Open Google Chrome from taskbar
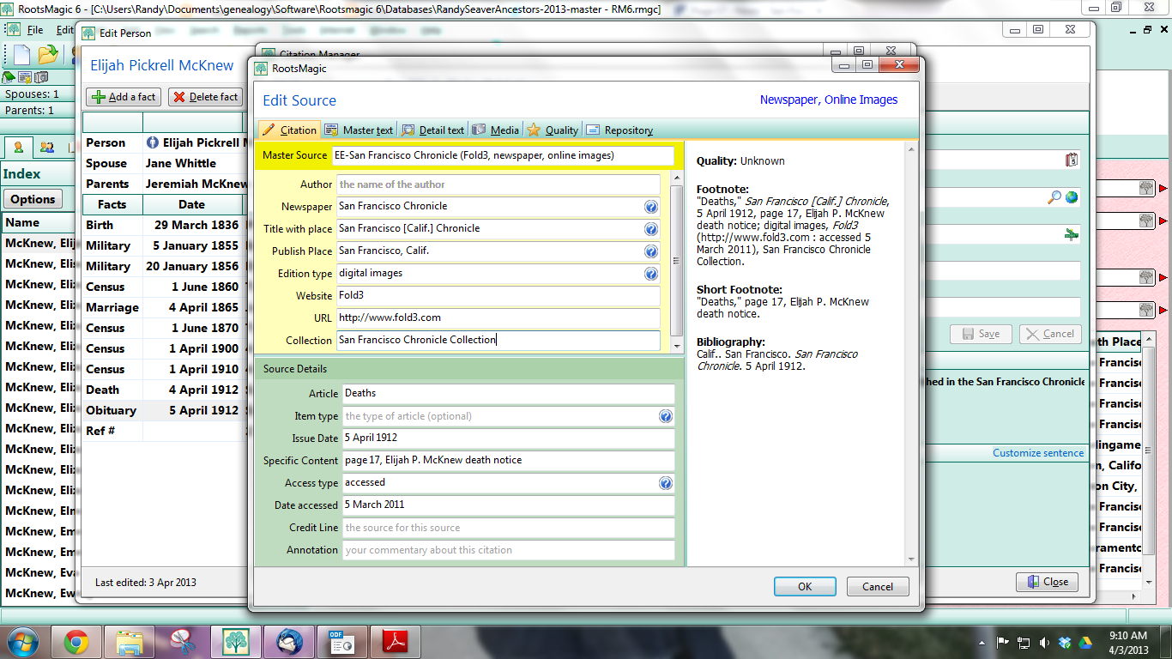This screenshot has height=659, width=1172. tap(76, 642)
